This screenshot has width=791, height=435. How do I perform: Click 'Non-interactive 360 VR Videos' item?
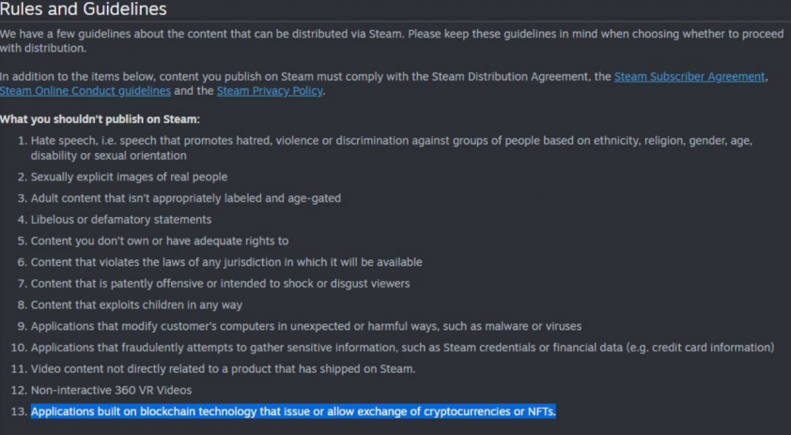coord(111,390)
